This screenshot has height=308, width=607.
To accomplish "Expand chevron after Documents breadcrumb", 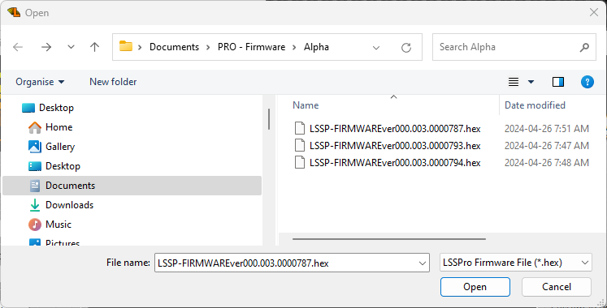I will (x=209, y=47).
